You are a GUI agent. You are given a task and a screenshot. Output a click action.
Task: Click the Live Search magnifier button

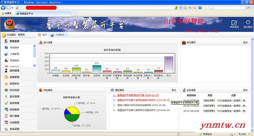point(248,8)
